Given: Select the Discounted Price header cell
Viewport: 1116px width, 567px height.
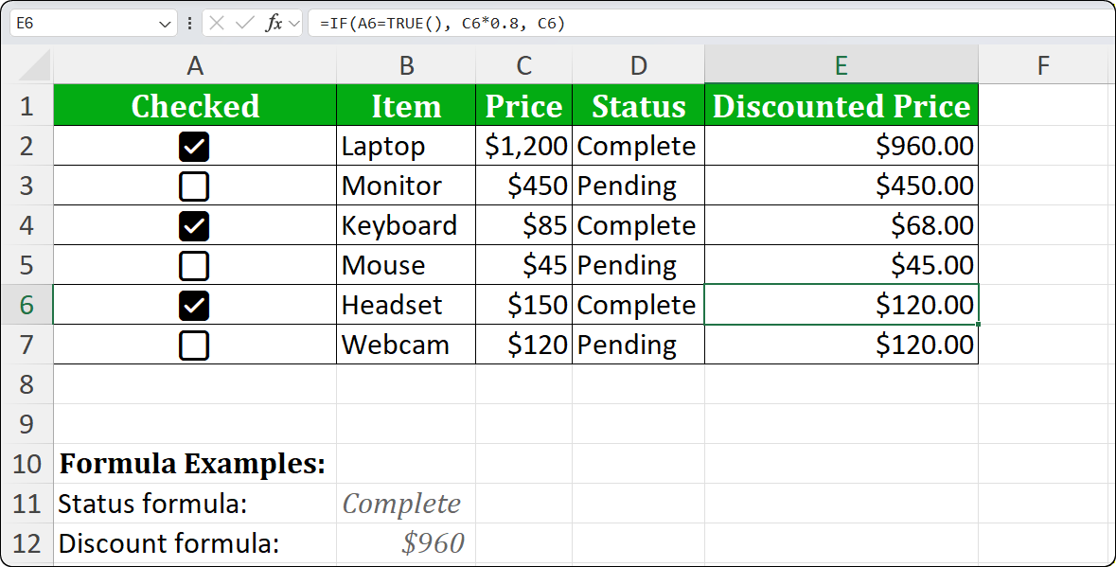Looking at the screenshot, I should (841, 106).
